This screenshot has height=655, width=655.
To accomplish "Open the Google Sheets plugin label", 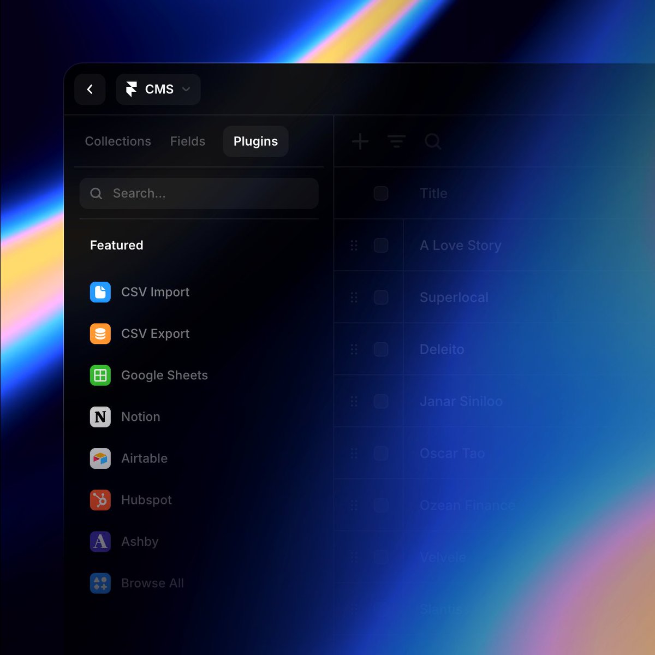I will tap(164, 375).
